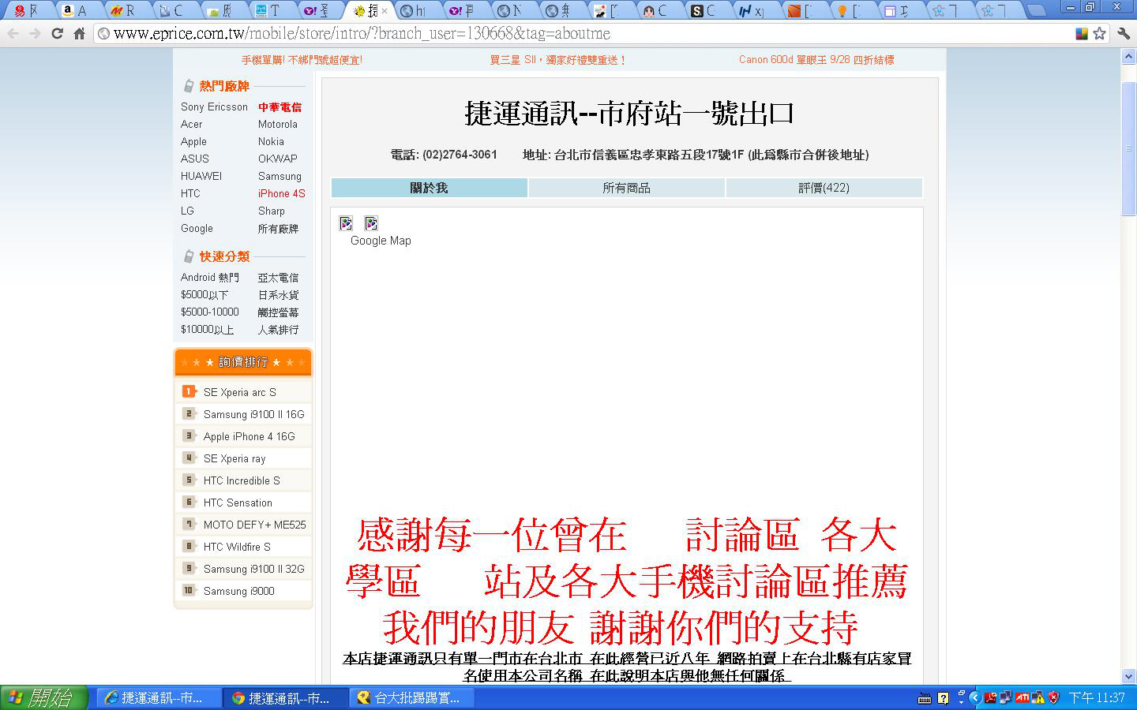This screenshot has width=1137, height=710.
Task: Open the Motorola brand link
Action: pos(277,124)
